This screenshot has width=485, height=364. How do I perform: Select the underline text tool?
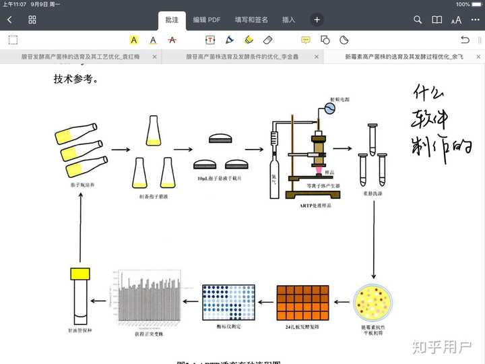(153, 40)
